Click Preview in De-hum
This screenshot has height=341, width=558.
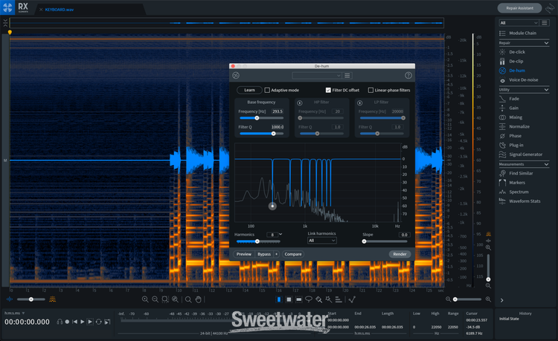pyautogui.click(x=244, y=254)
